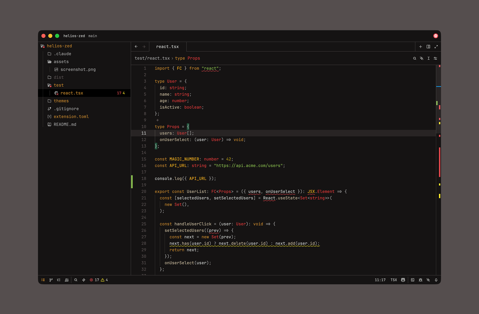Click the Copilot face icon in status bar

point(403,280)
